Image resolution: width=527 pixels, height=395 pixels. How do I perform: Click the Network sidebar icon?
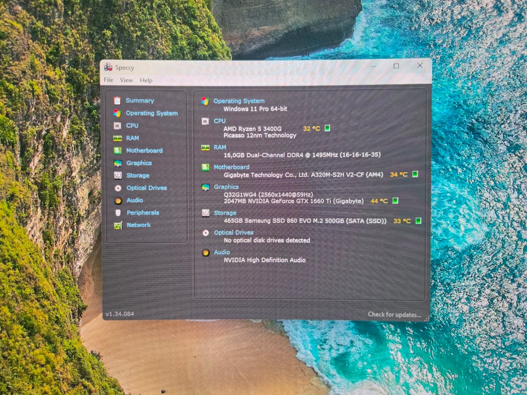118,225
